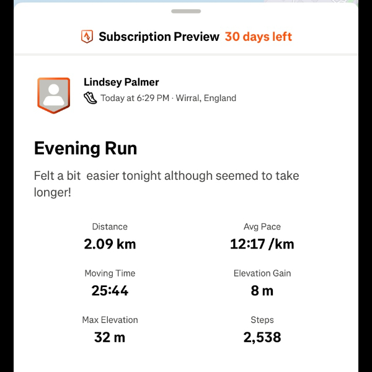372x372 pixels.
Task: Click the "30 days left" link
Action: 258,37
